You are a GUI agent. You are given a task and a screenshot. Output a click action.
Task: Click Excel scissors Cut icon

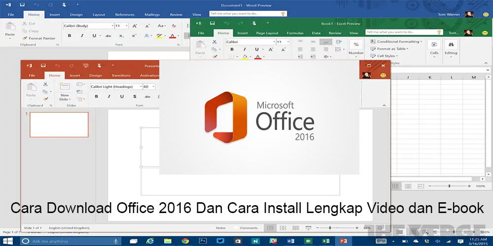tap(214, 42)
